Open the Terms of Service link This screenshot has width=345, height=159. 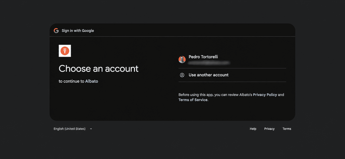click(x=193, y=100)
